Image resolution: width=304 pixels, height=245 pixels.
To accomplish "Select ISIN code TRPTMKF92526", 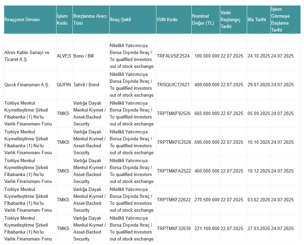I will (174, 113).
